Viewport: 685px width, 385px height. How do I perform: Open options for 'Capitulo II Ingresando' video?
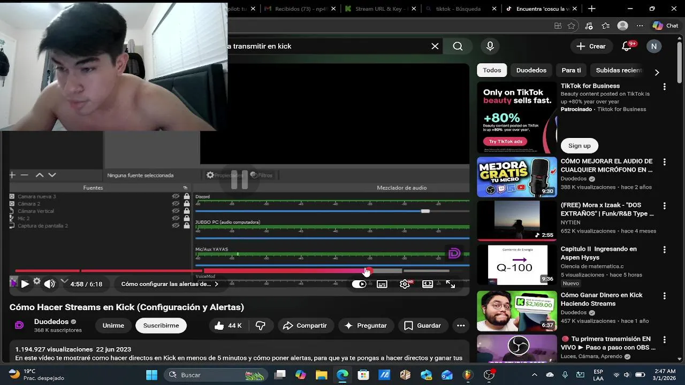[x=664, y=250]
